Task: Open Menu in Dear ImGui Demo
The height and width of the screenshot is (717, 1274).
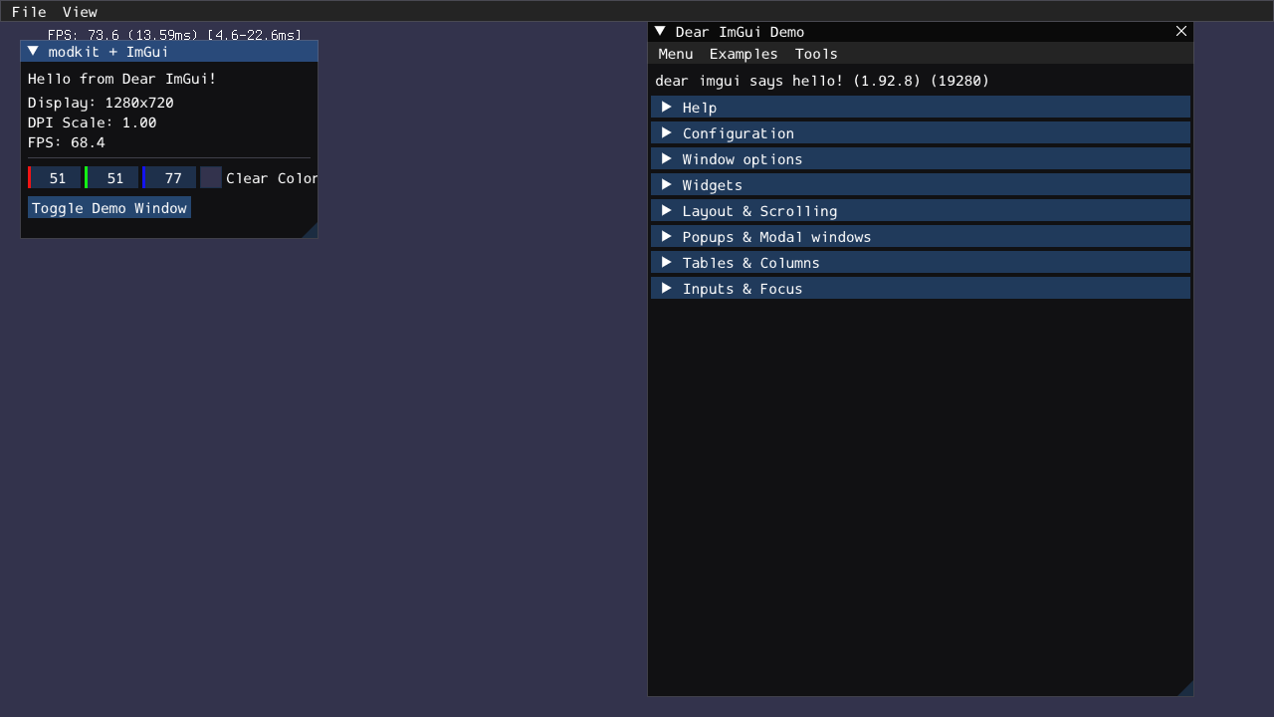Action: click(676, 54)
